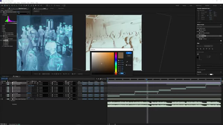Select the Pan Behind anchor point tool

pyautogui.click(x=21, y=6)
